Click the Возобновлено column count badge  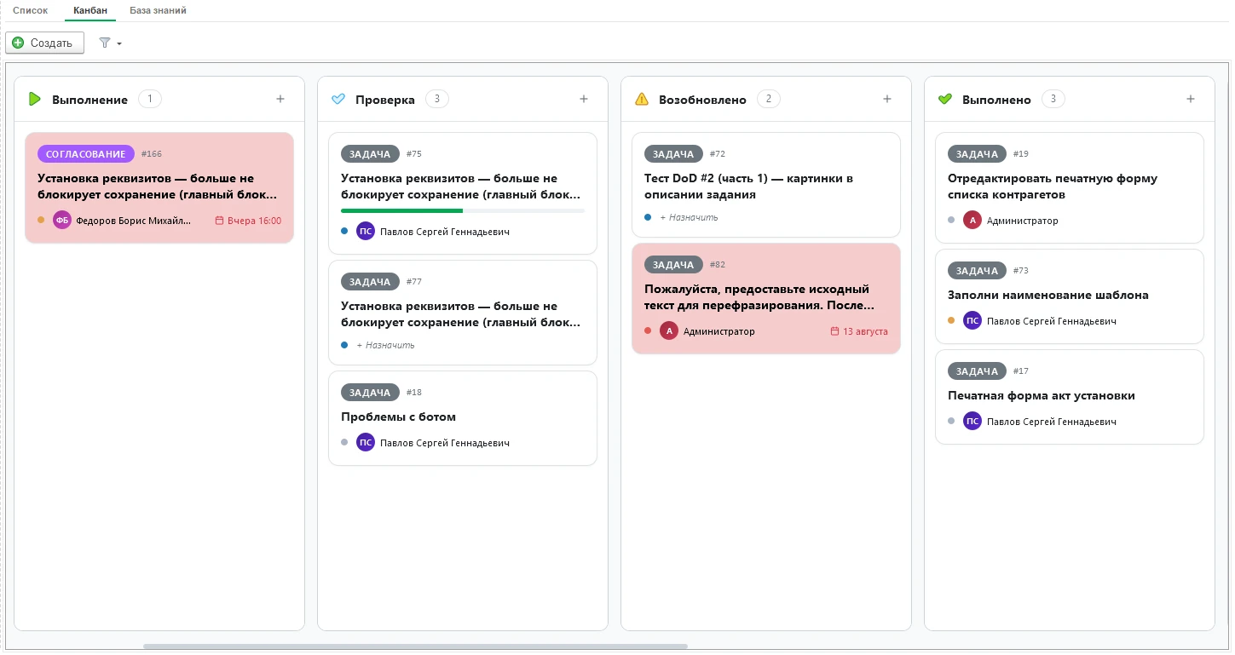coord(769,99)
